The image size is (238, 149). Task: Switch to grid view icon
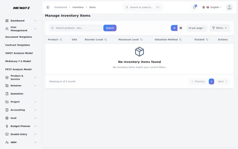coord(181,28)
